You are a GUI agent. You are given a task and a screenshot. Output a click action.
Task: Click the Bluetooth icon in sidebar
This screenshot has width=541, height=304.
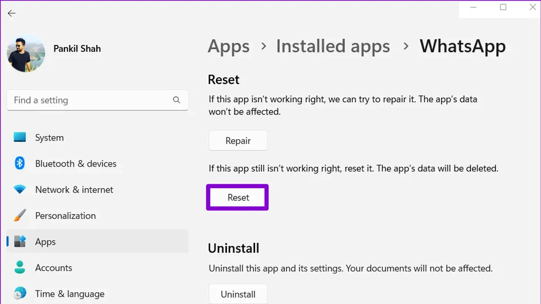pyautogui.click(x=20, y=163)
